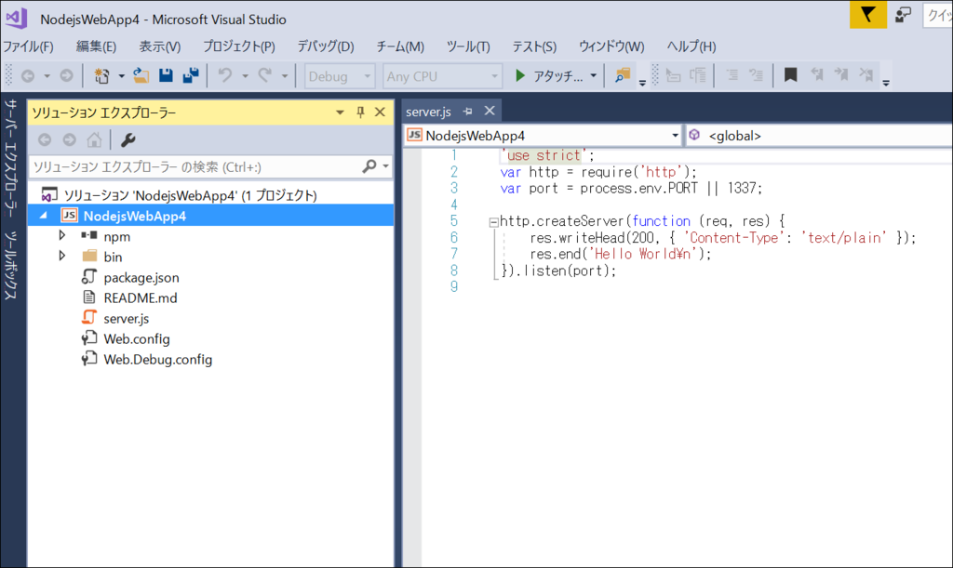Open the dropdown arrow next to Attach
The image size is (953, 568).
point(593,76)
